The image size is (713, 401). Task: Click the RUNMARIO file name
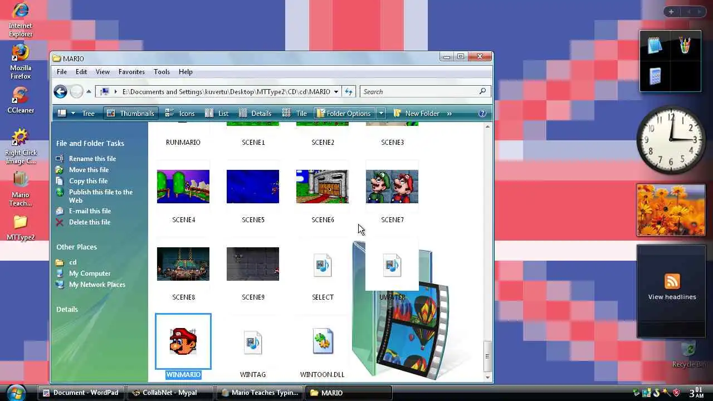183,143
